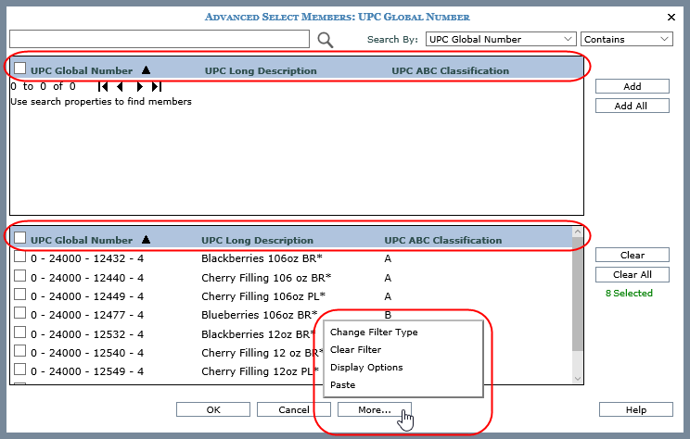Check the box for 0 - 24000 - 12540 - 4
690x439 pixels.
[x=19, y=351]
